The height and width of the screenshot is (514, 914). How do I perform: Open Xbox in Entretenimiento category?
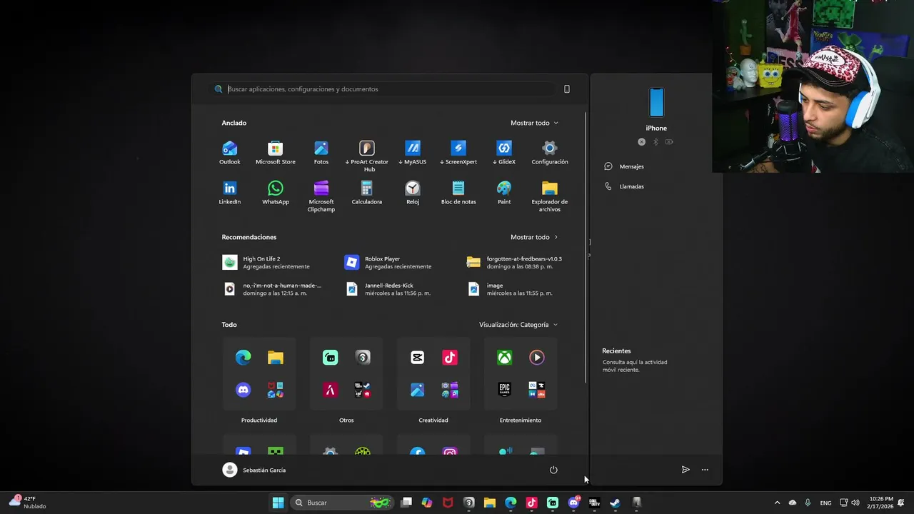point(505,358)
